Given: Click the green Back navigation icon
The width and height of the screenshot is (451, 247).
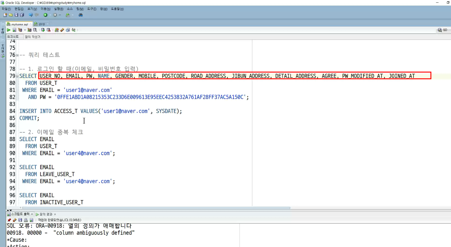Looking at the screenshot, I should tap(45, 15).
